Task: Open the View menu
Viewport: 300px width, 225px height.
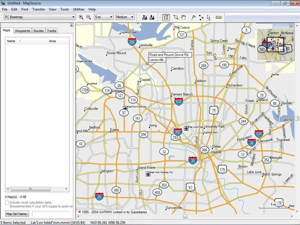Action: (x=52, y=9)
